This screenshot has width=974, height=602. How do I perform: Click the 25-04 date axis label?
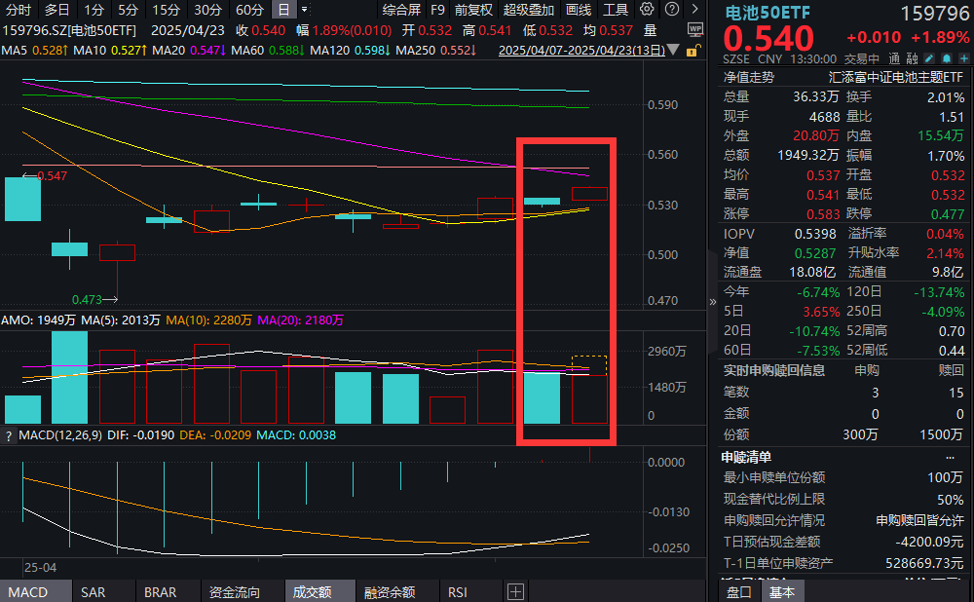pyautogui.click(x=40, y=567)
